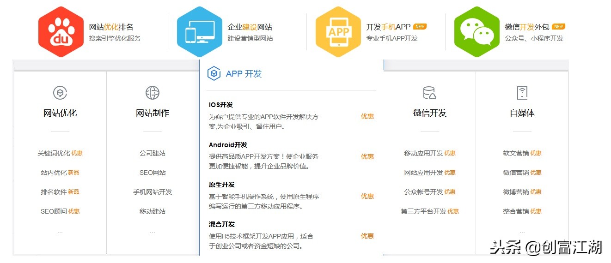611x263 pixels.
Task: Click 原生开发 description starting 基于智能手机操作系统
Action: pos(264,201)
